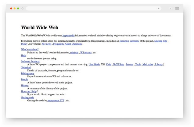Click the Help link
Screen dimensions: 194x127
click(23, 55)
